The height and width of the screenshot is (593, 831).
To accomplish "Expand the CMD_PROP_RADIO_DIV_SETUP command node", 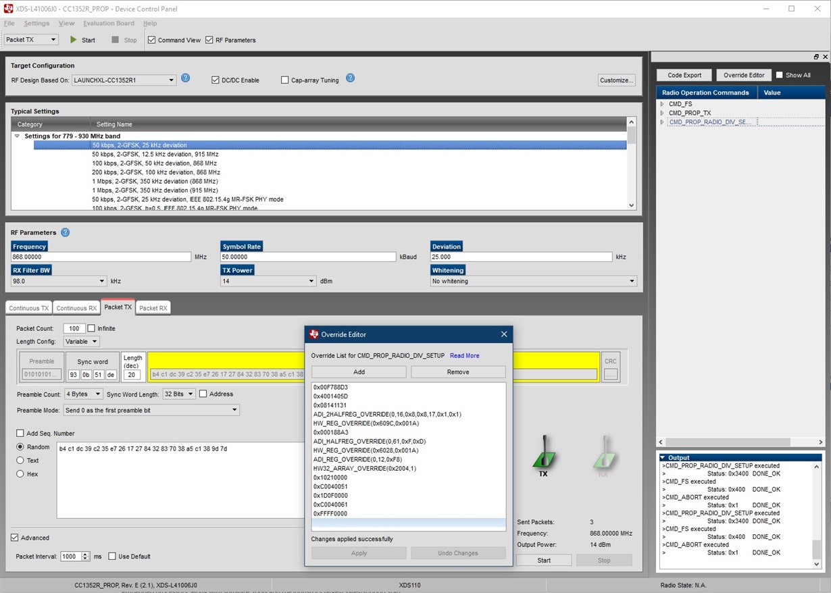I will click(x=662, y=122).
